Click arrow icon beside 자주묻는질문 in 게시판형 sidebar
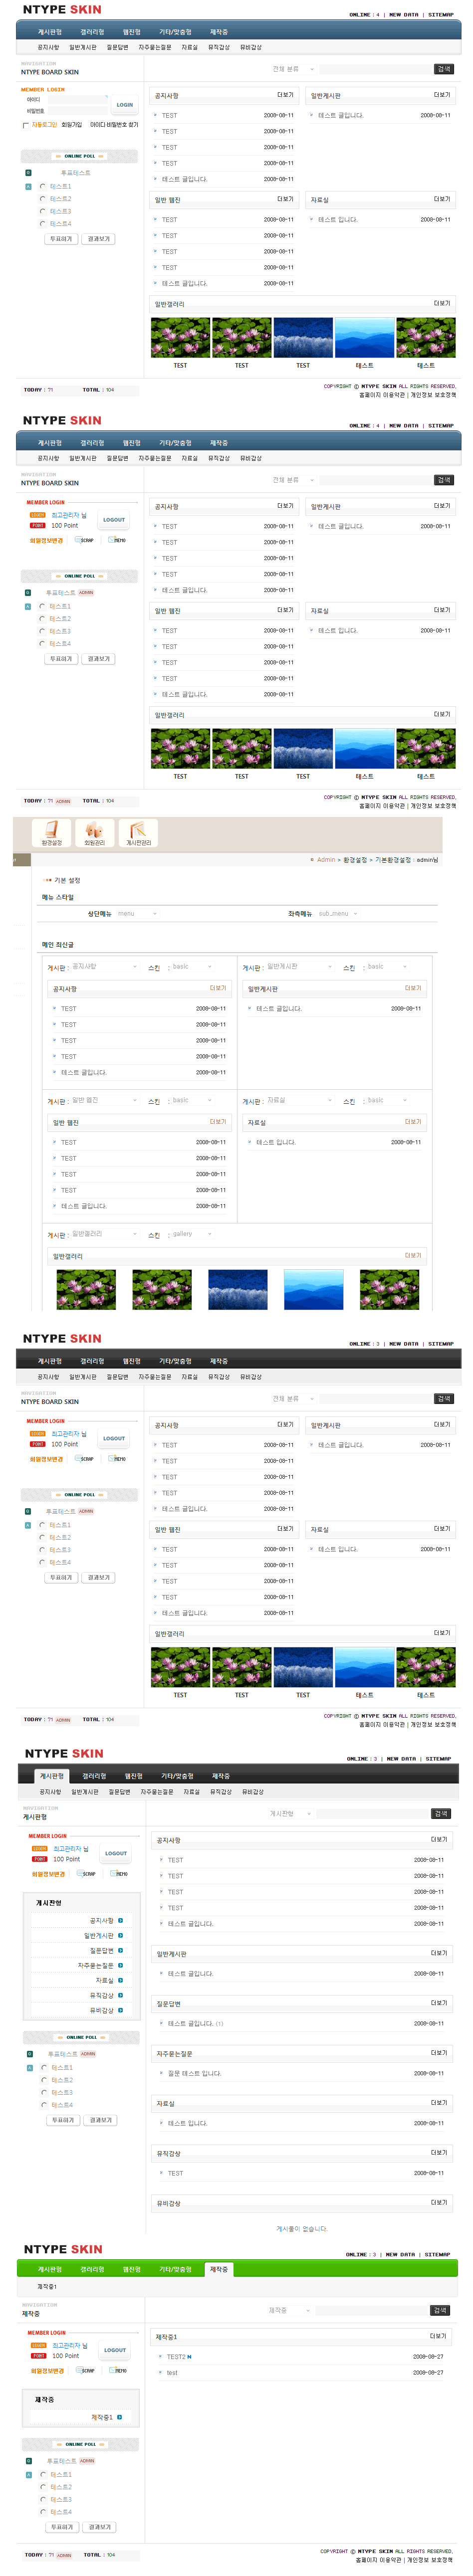This screenshot has width=473, height=2576. [121, 1965]
